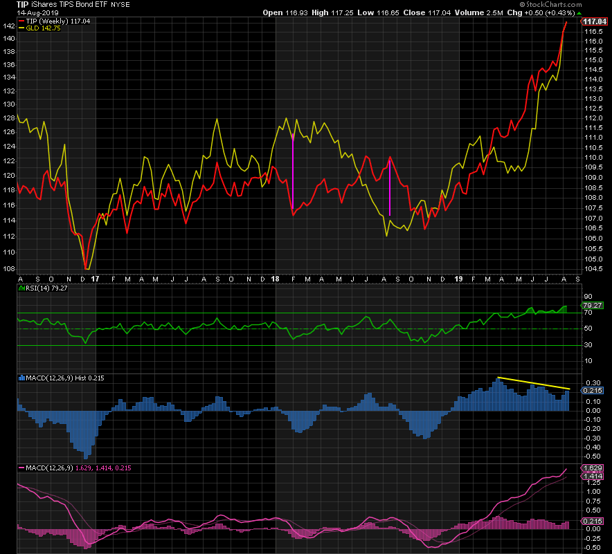Click the 0.215 MACD histogram value tag

(x=592, y=391)
